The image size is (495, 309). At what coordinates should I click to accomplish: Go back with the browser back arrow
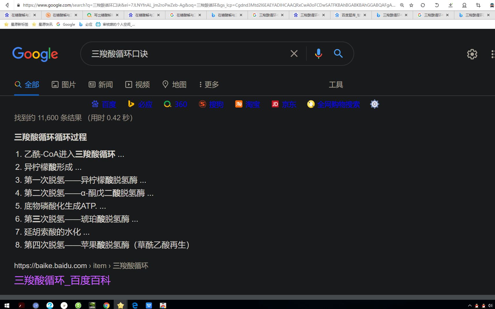7,5
